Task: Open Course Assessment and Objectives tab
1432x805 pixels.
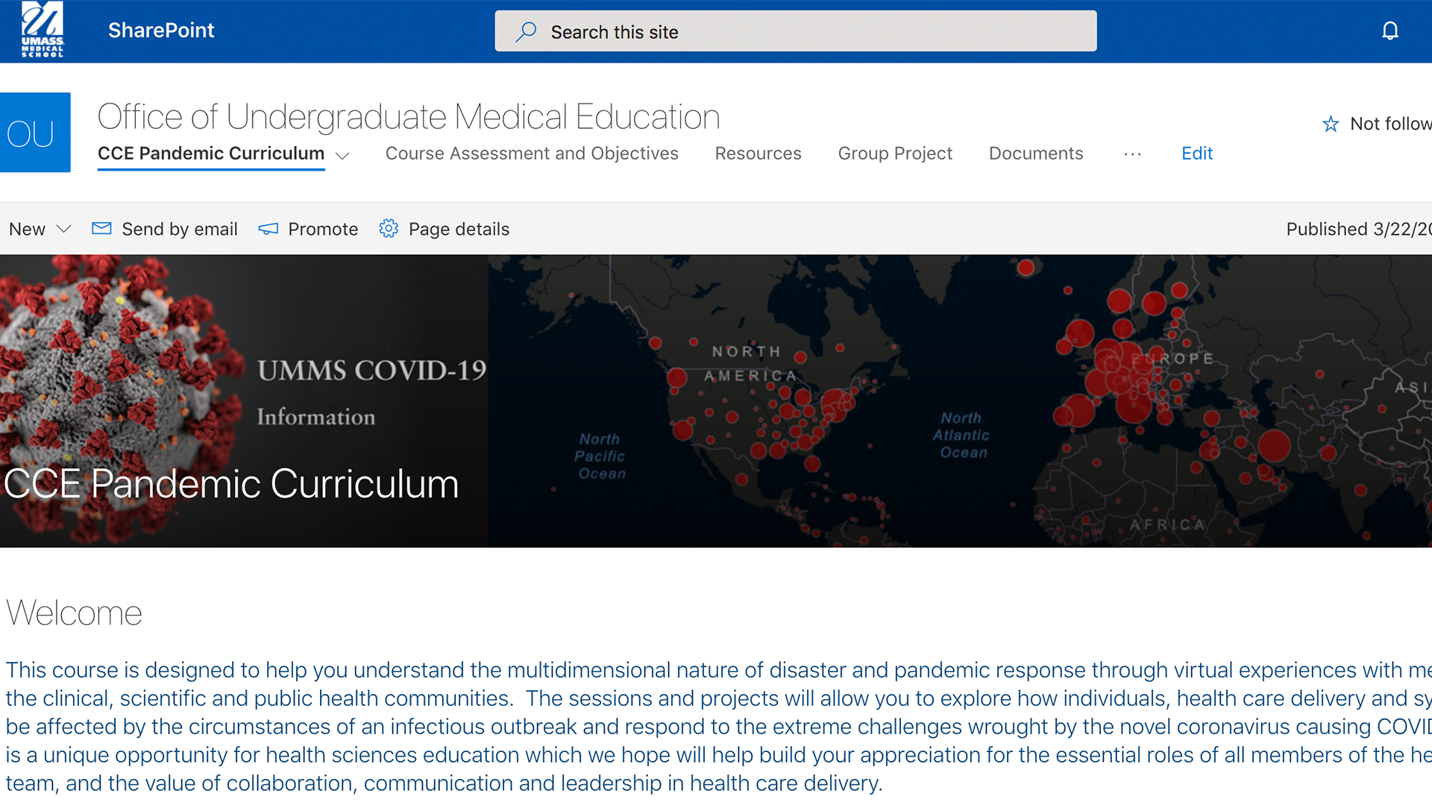Action: (532, 154)
